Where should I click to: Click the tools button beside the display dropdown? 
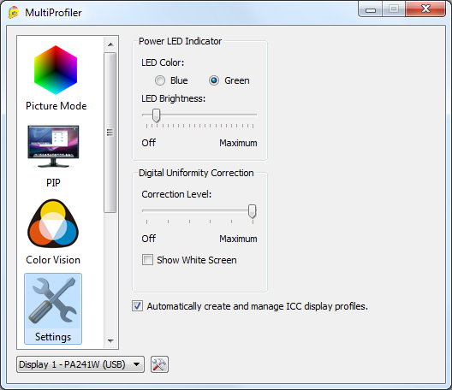[159, 364]
